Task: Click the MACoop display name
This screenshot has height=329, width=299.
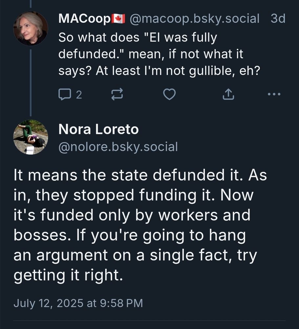Action: 84,19
